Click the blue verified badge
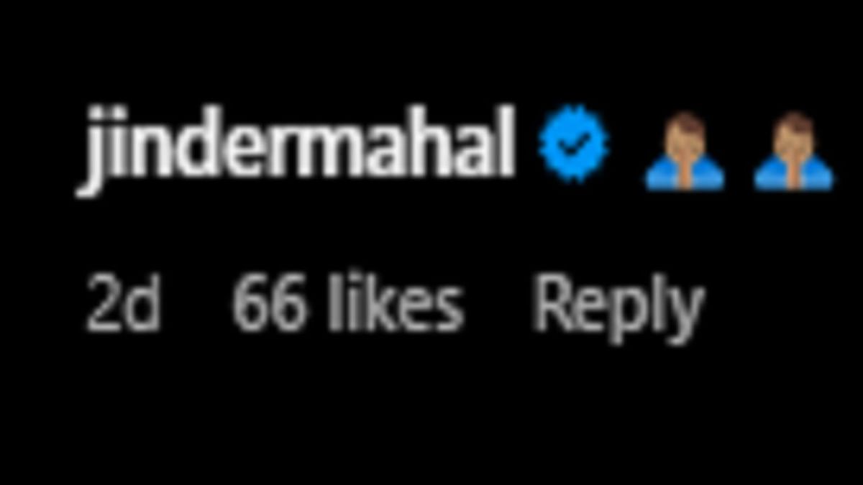The width and height of the screenshot is (863, 485). 573,142
